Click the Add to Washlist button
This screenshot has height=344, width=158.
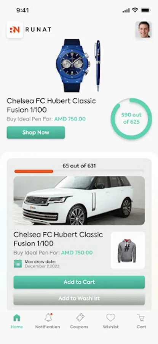click(x=79, y=299)
